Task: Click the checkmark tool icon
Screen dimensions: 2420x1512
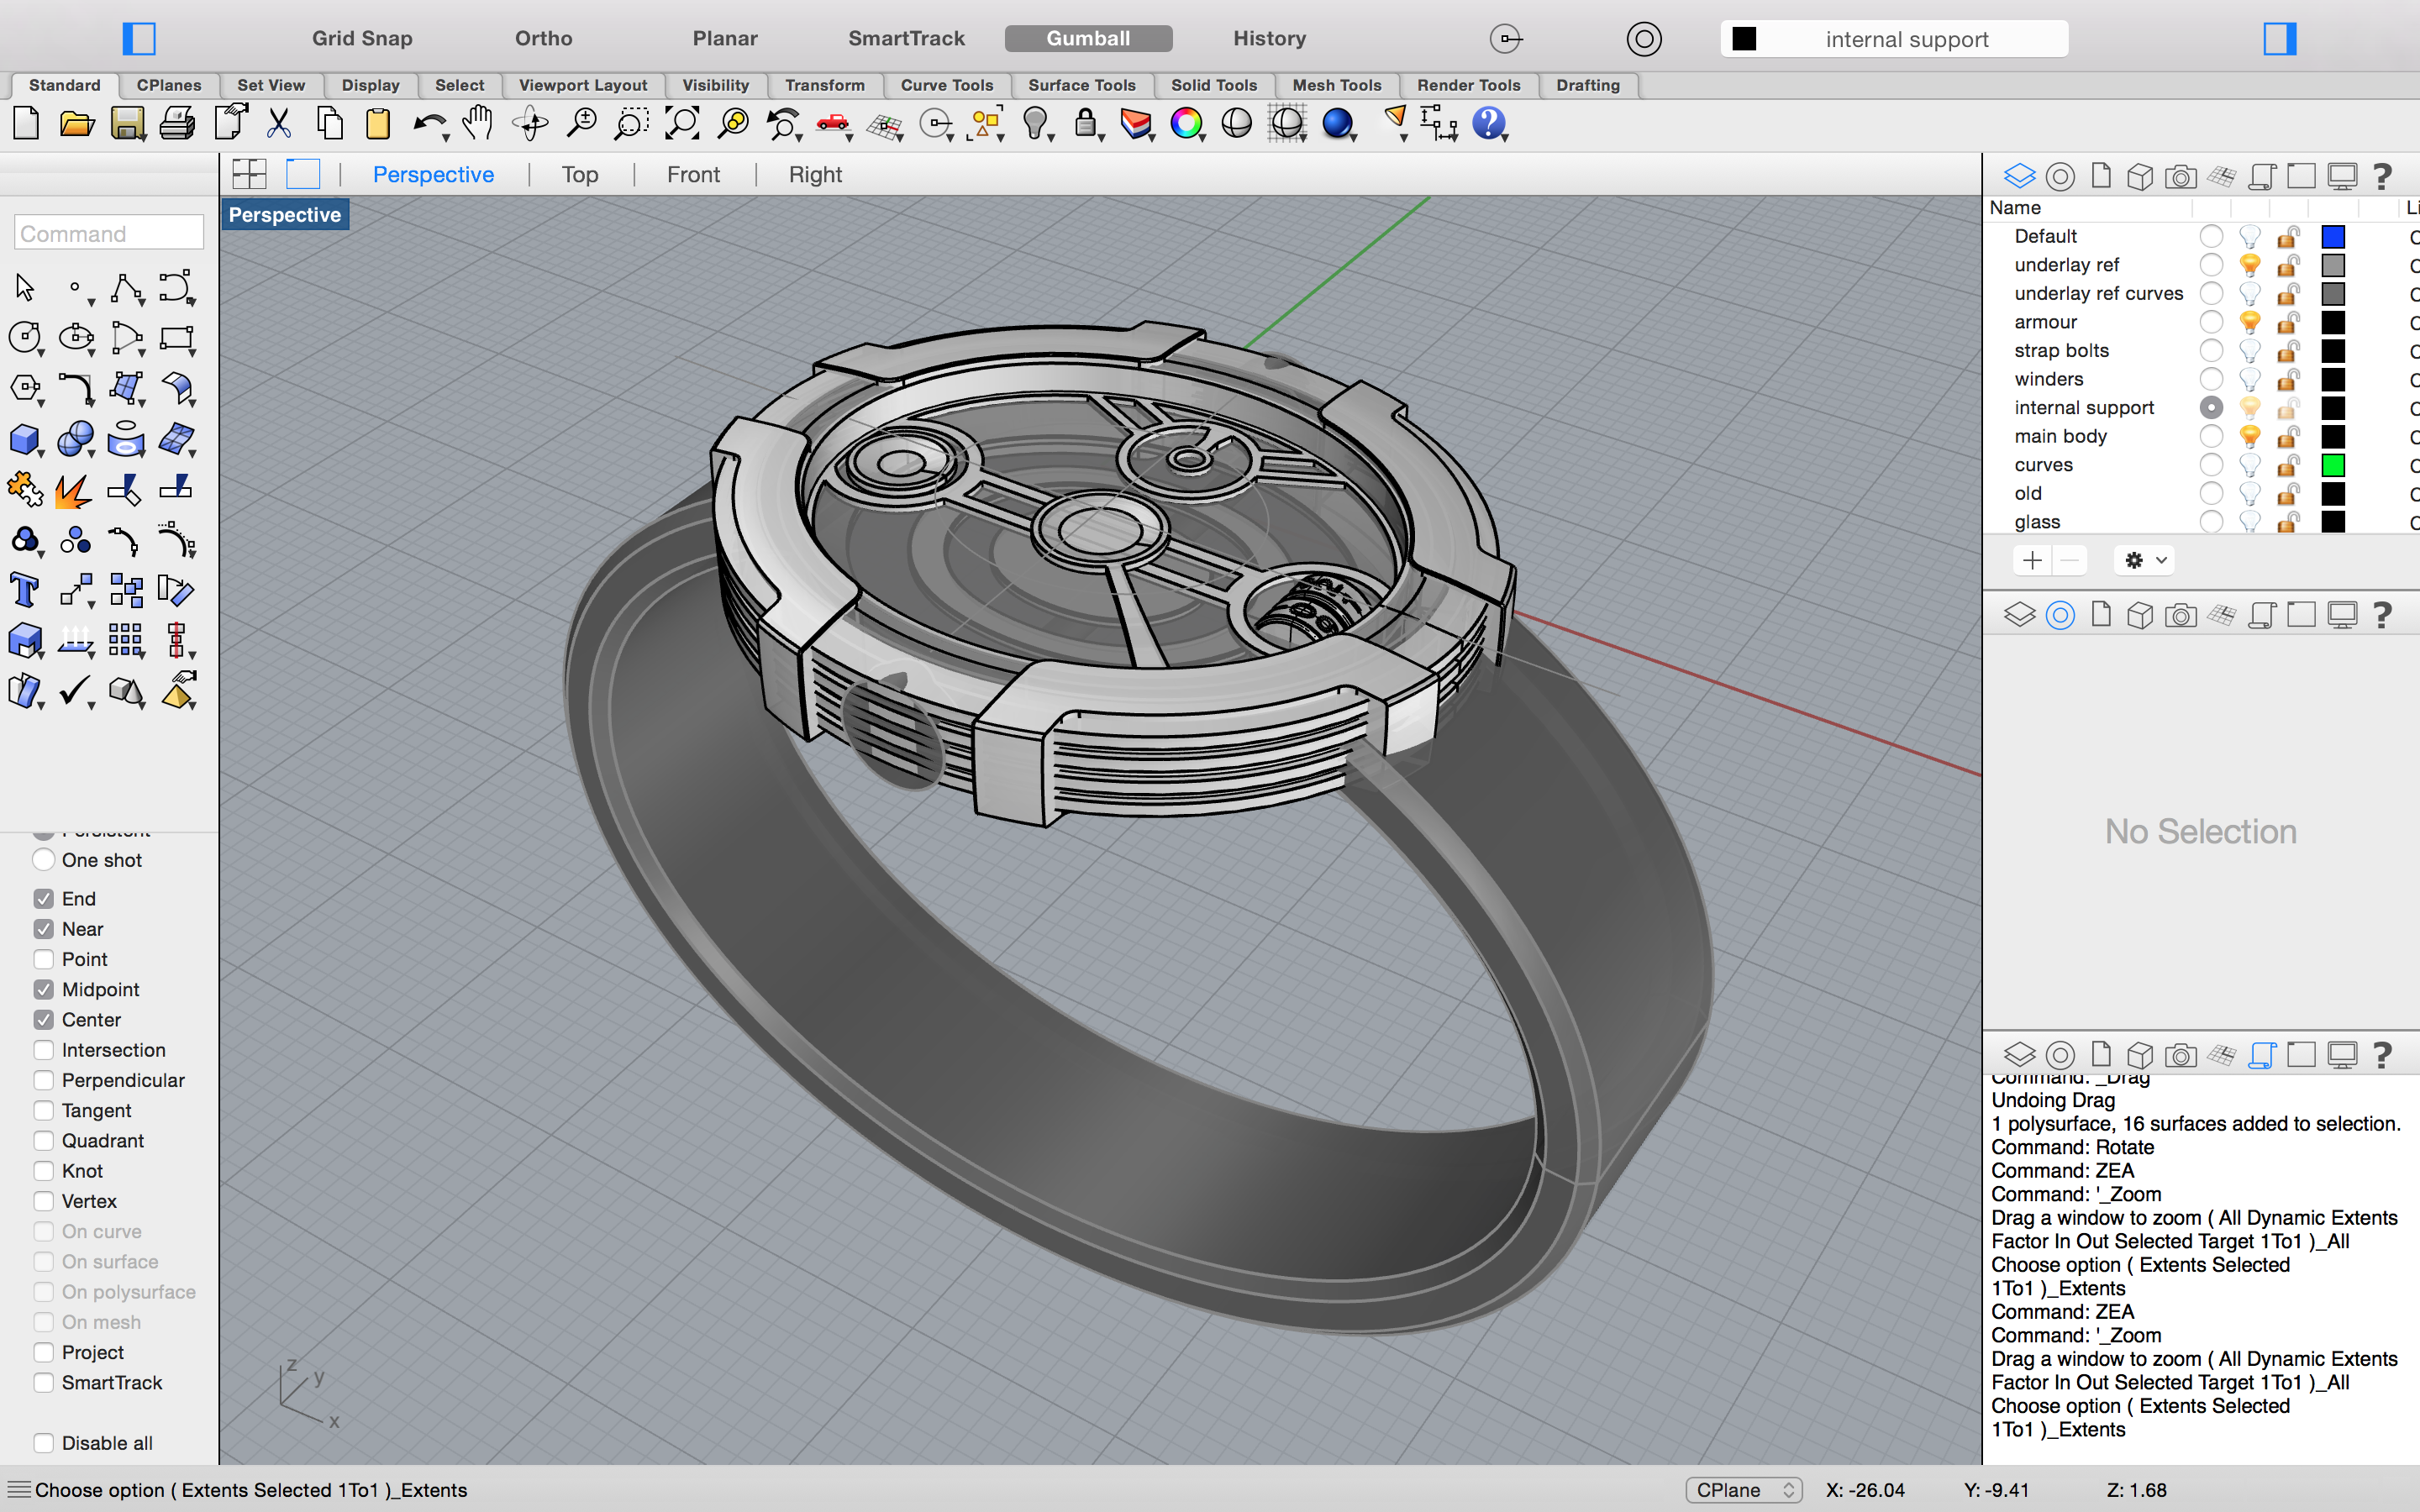Action: pos(75,691)
